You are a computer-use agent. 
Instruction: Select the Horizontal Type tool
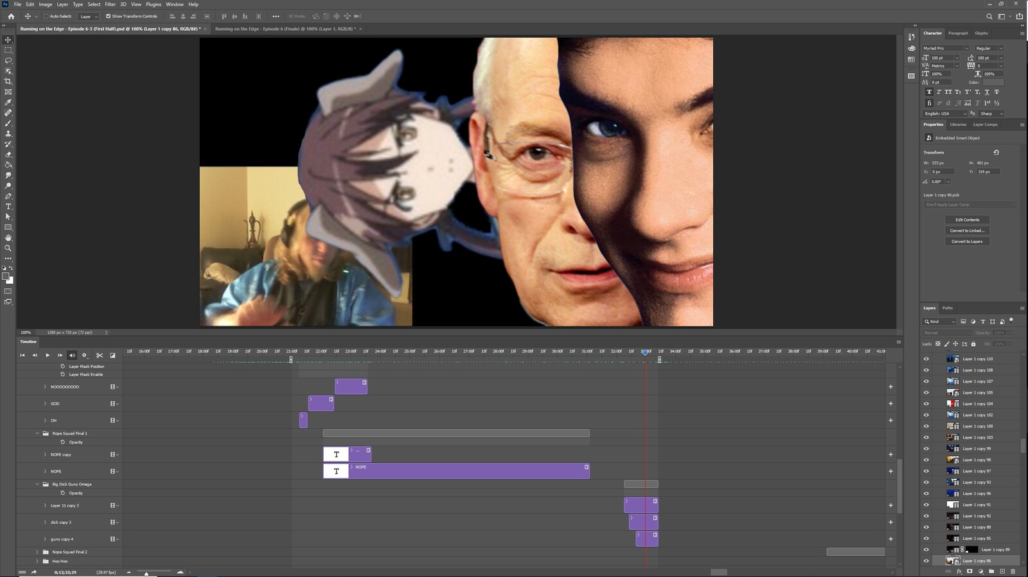pyautogui.click(x=8, y=207)
